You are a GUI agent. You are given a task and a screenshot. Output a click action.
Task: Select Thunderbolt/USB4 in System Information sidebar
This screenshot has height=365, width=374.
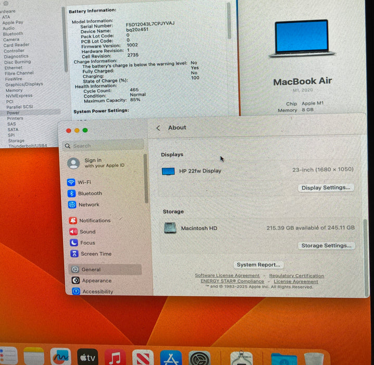point(28,145)
